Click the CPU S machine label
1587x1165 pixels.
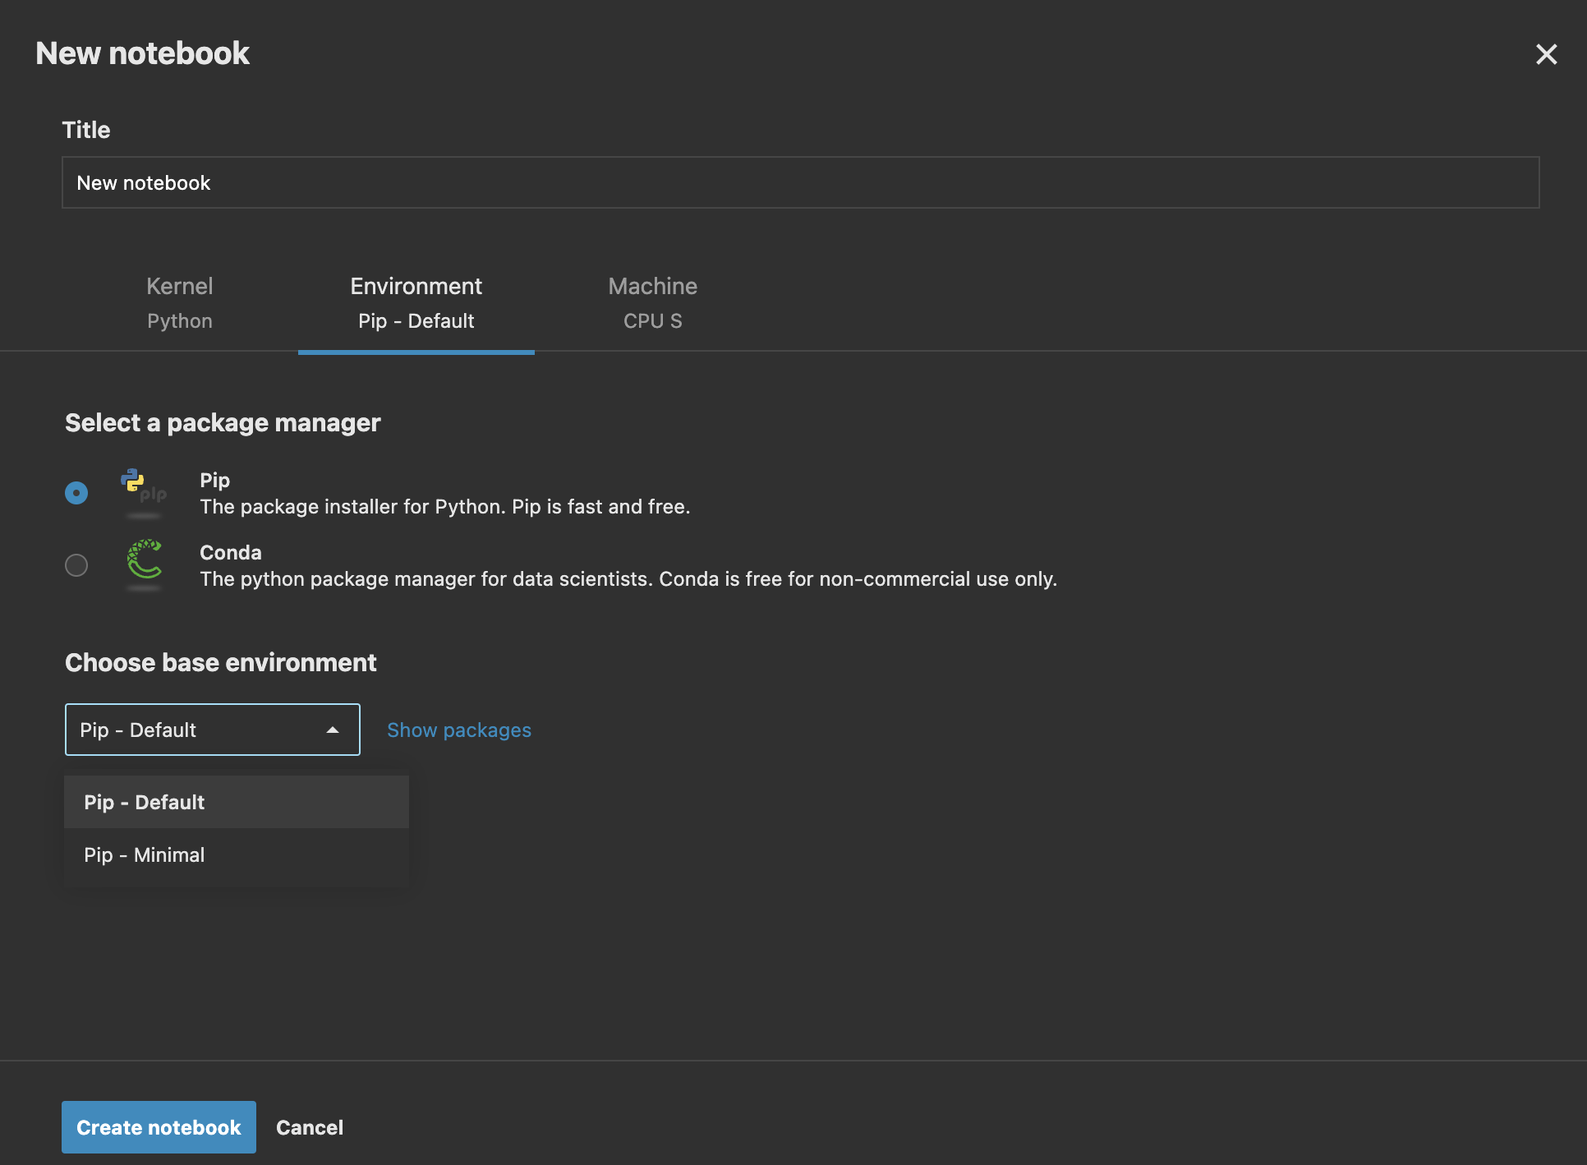pos(652,321)
